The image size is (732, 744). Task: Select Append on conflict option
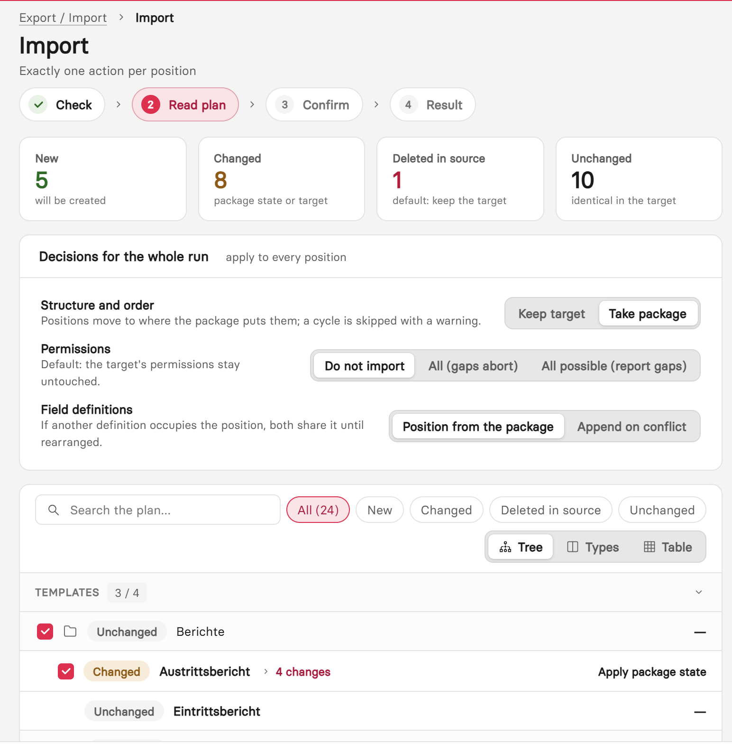click(631, 427)
